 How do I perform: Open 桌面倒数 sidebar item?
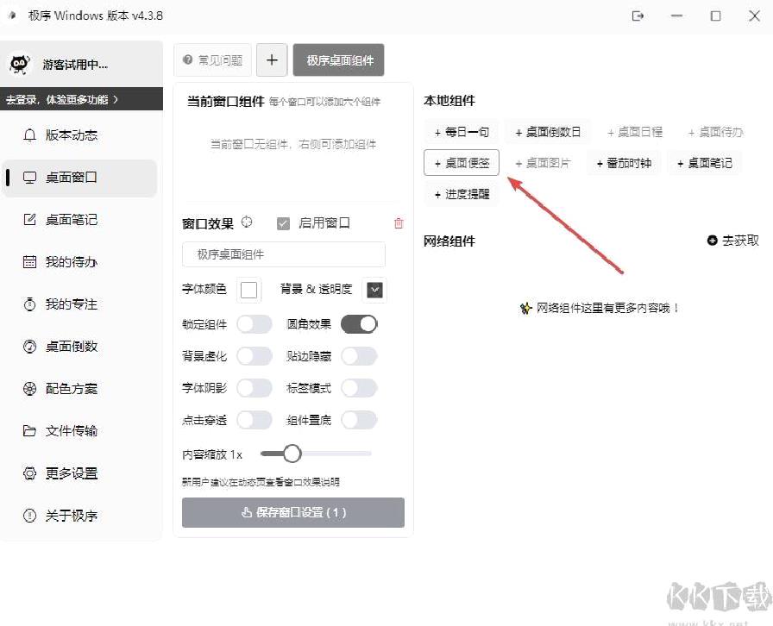79,347
